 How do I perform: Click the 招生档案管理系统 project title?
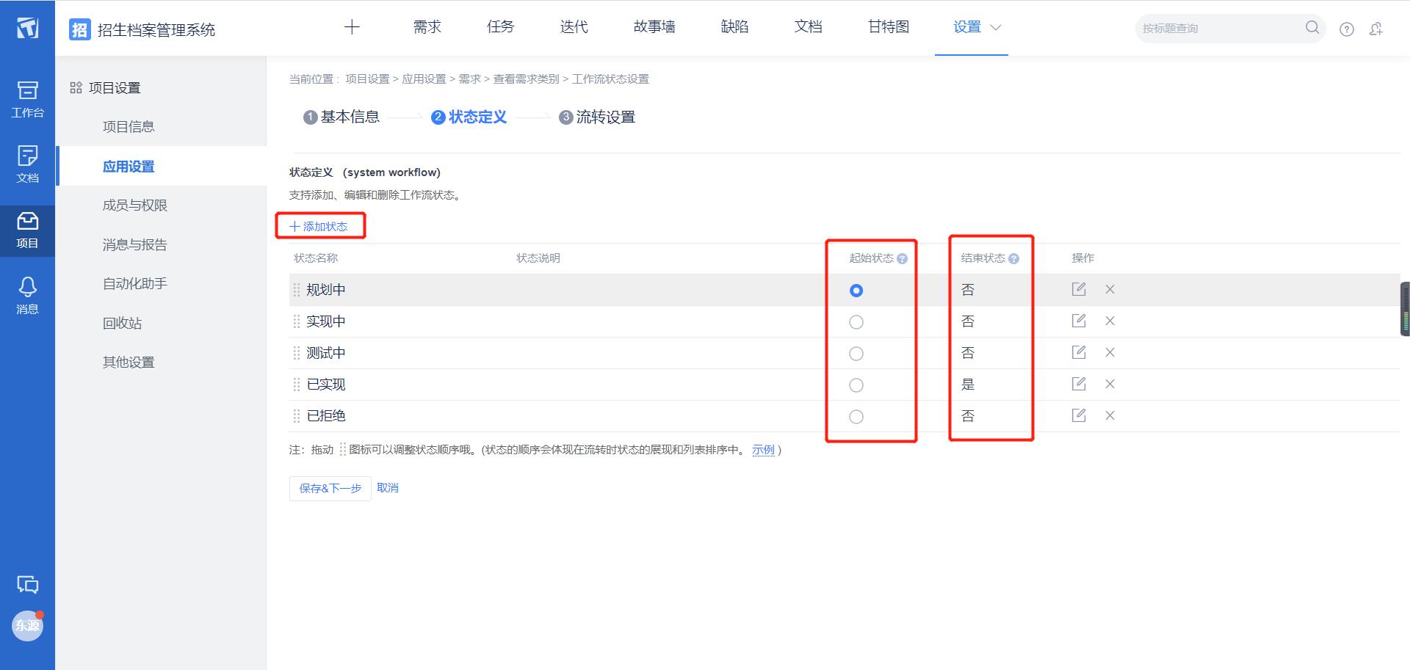156,30
